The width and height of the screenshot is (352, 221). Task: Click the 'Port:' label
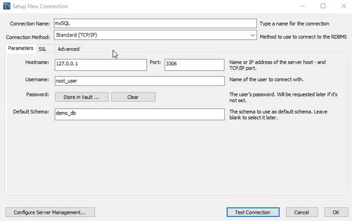155,62
